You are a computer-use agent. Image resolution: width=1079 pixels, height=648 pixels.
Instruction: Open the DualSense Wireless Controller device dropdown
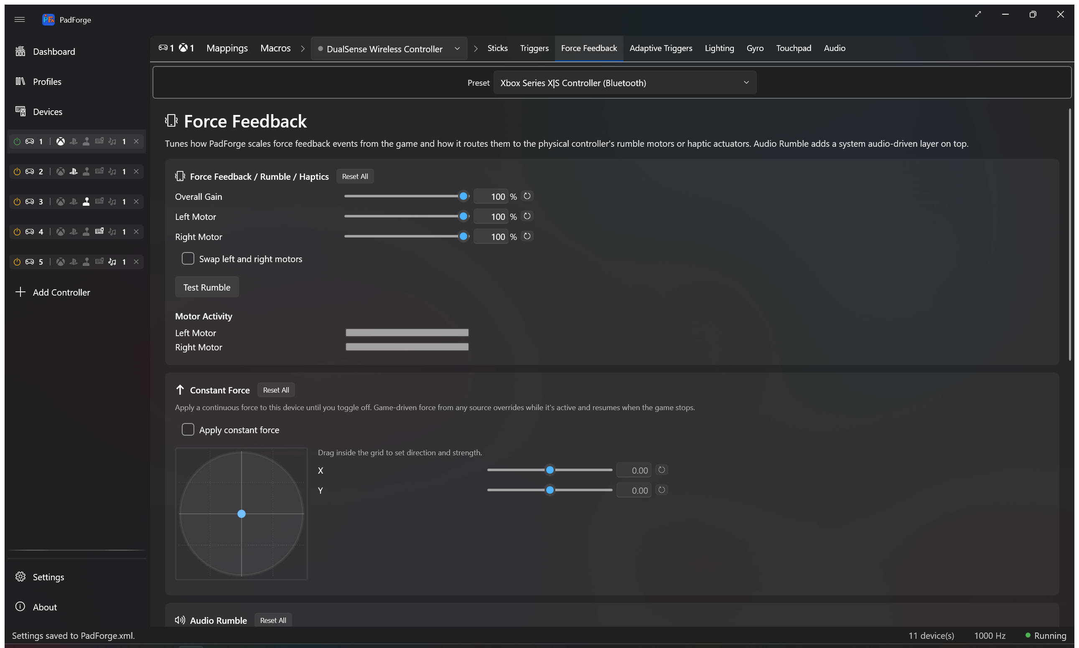389,48
